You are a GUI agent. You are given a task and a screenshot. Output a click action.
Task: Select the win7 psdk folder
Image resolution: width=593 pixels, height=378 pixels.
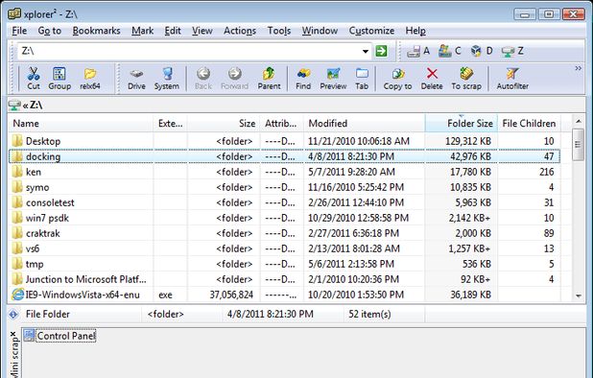pos(284,218)
